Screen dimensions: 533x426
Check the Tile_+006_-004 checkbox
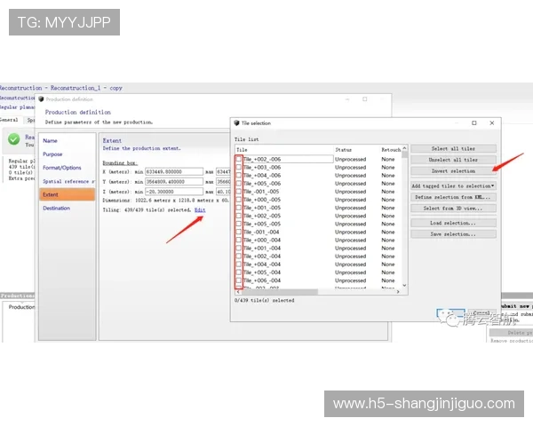[x=239, y=280]
